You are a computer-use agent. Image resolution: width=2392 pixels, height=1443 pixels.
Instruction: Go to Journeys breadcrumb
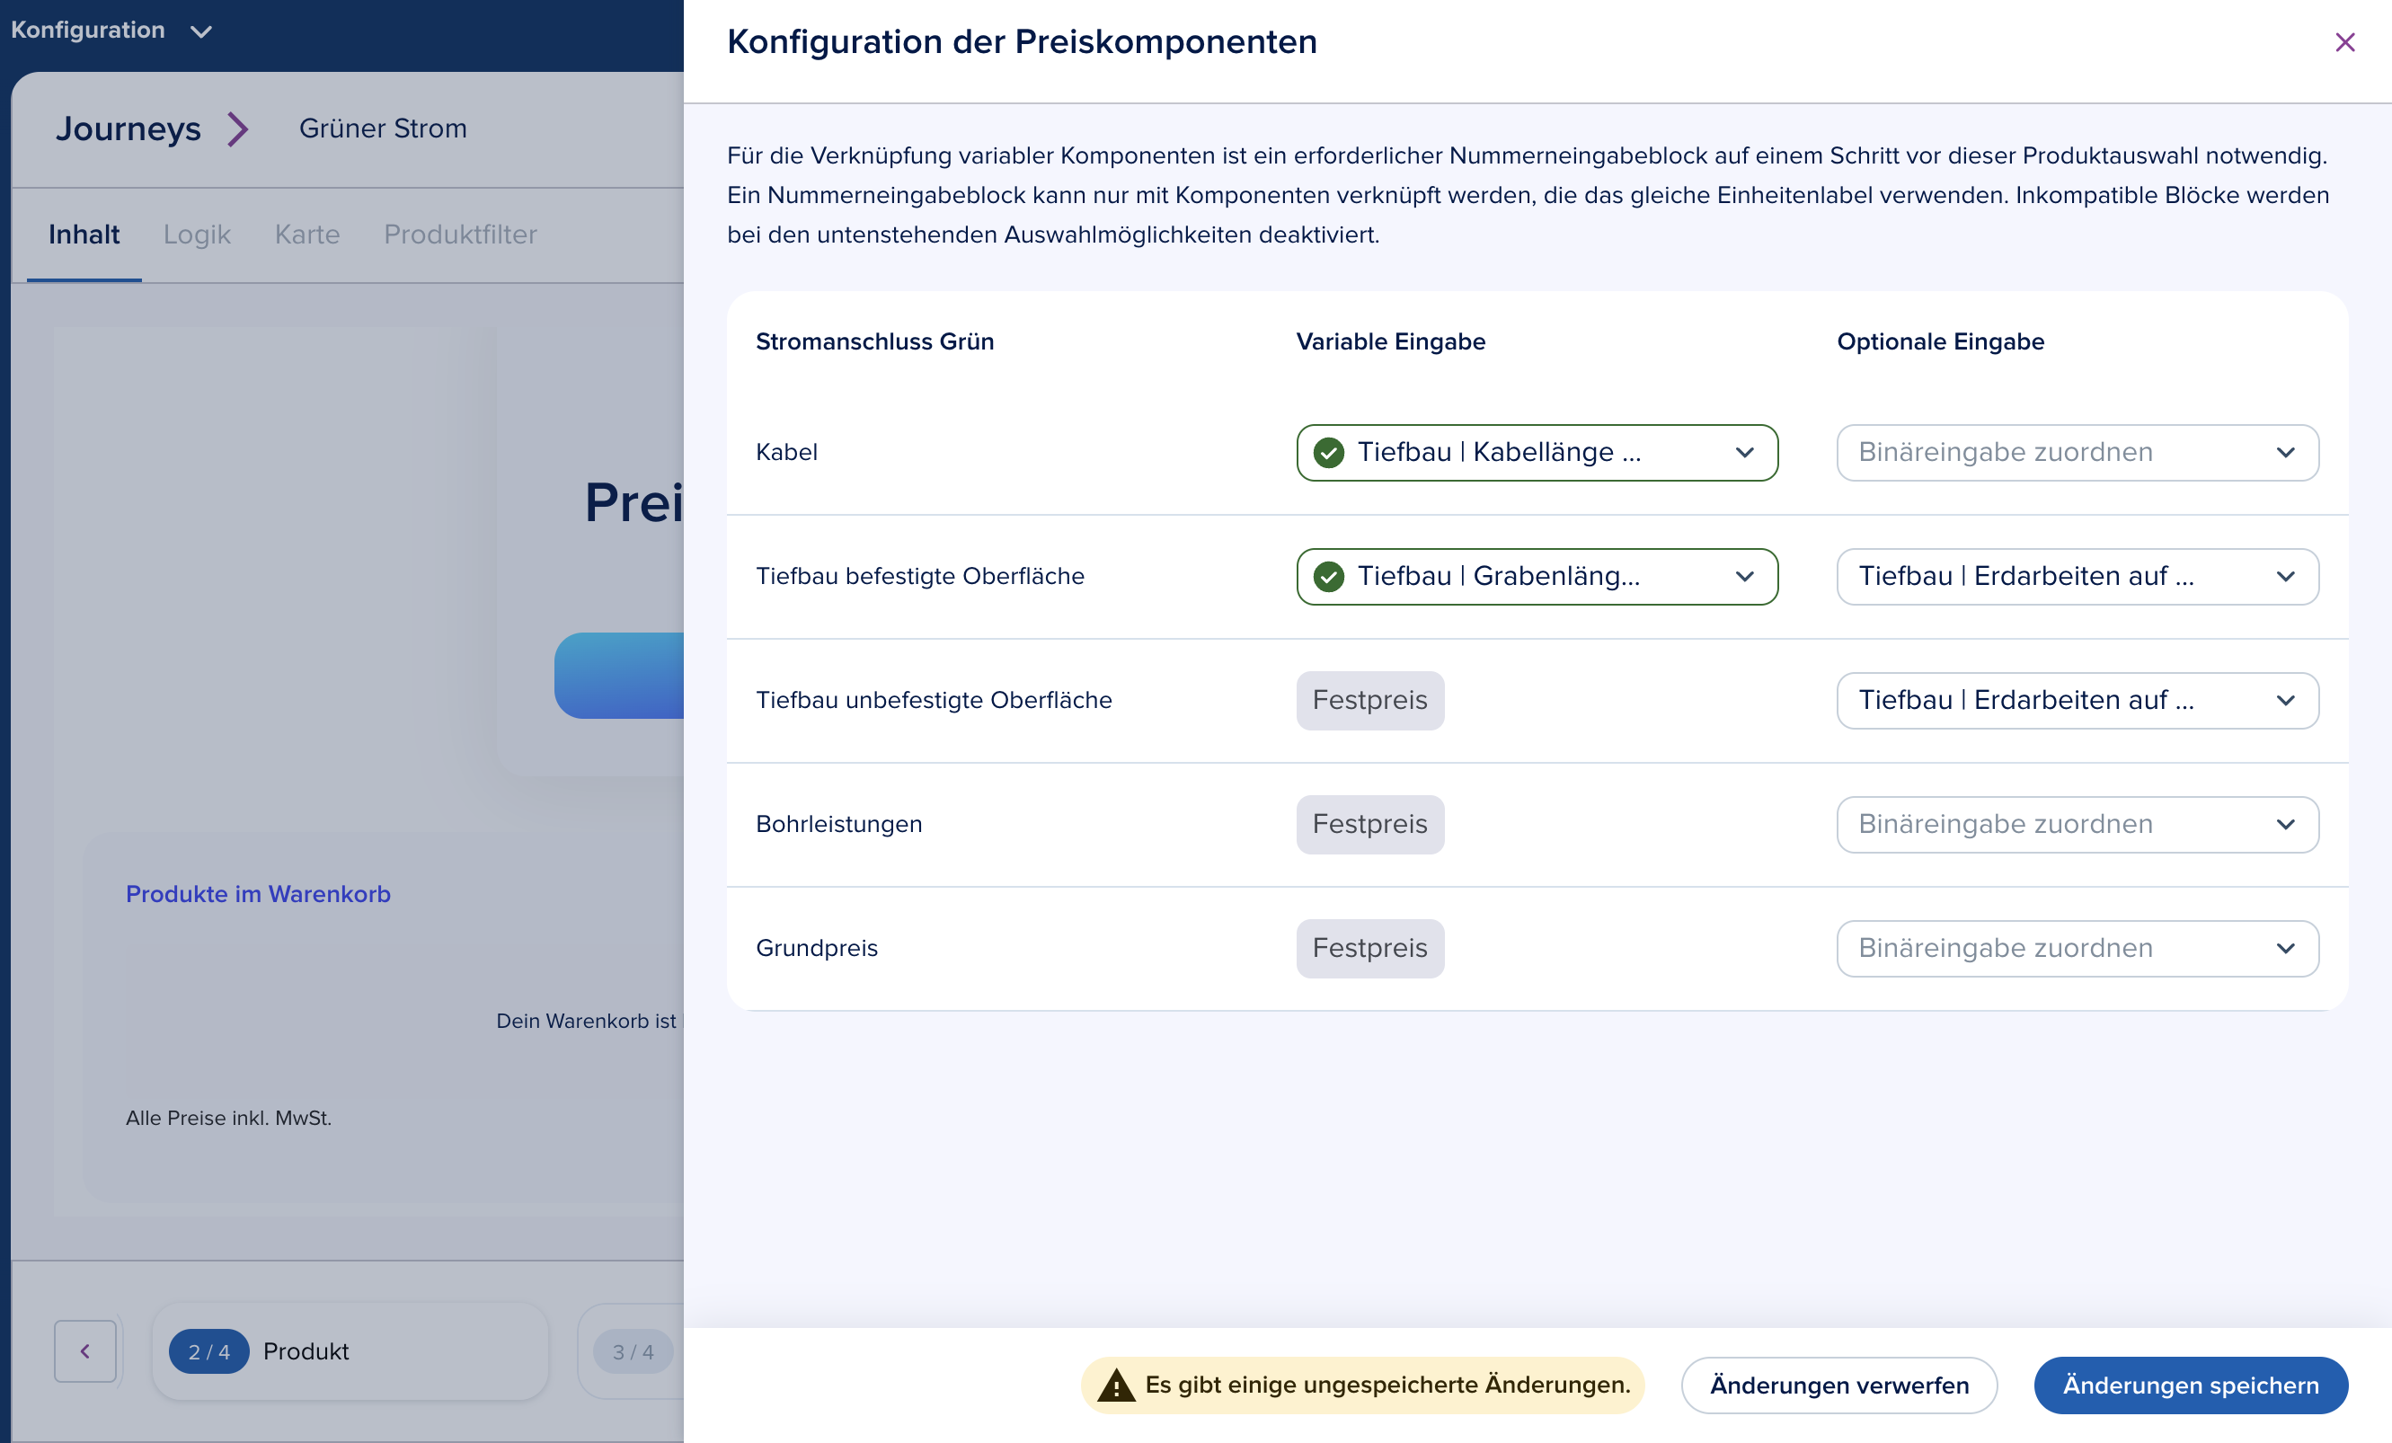[128, 128]
